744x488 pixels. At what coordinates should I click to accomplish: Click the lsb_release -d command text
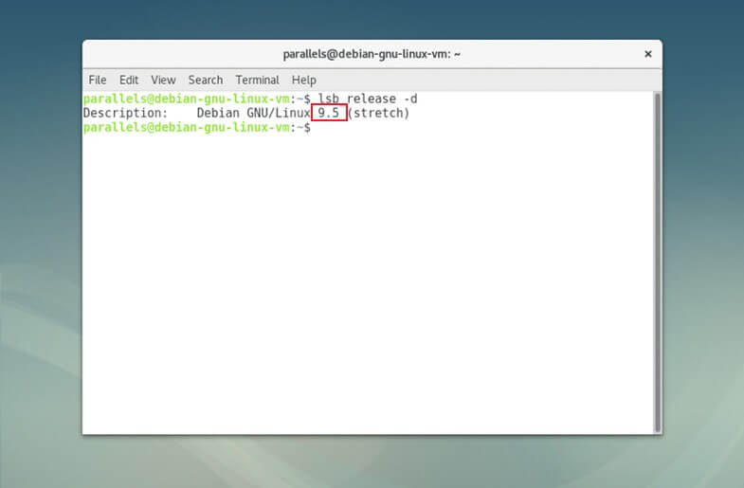(x=365, y=99)
